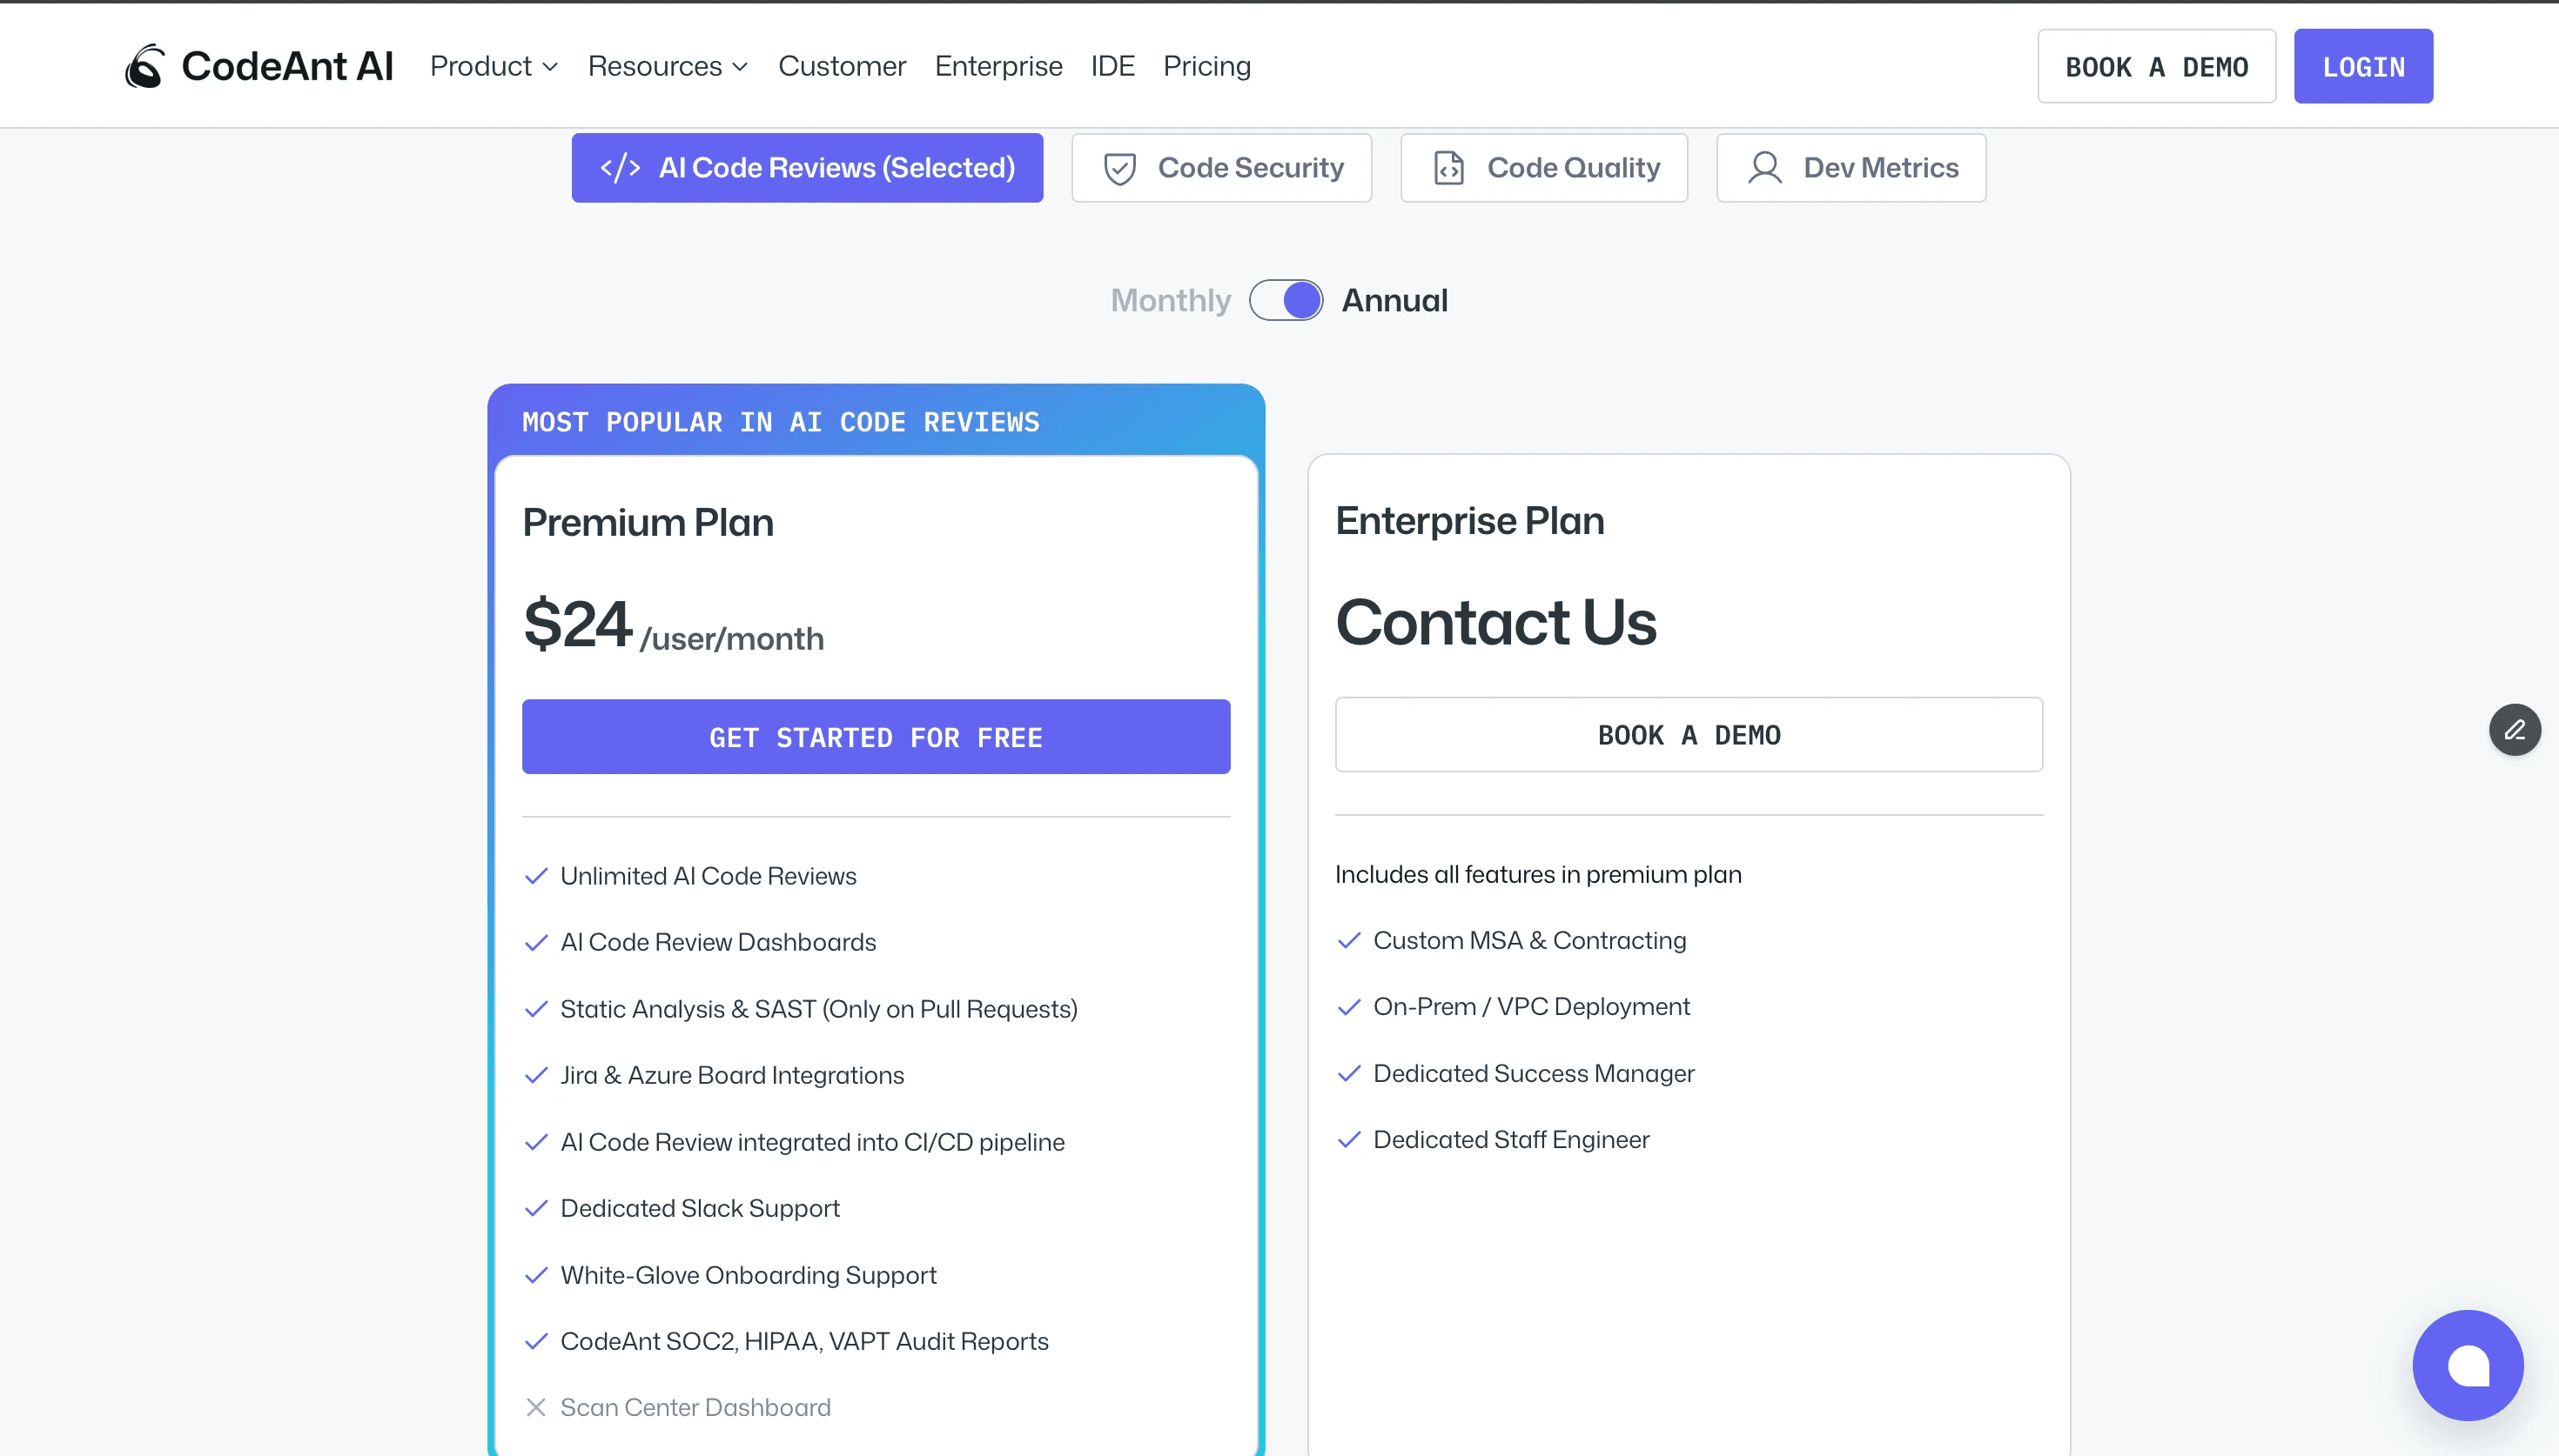Click the person icon on Dev Metrics

click(x=1764, y=168)
